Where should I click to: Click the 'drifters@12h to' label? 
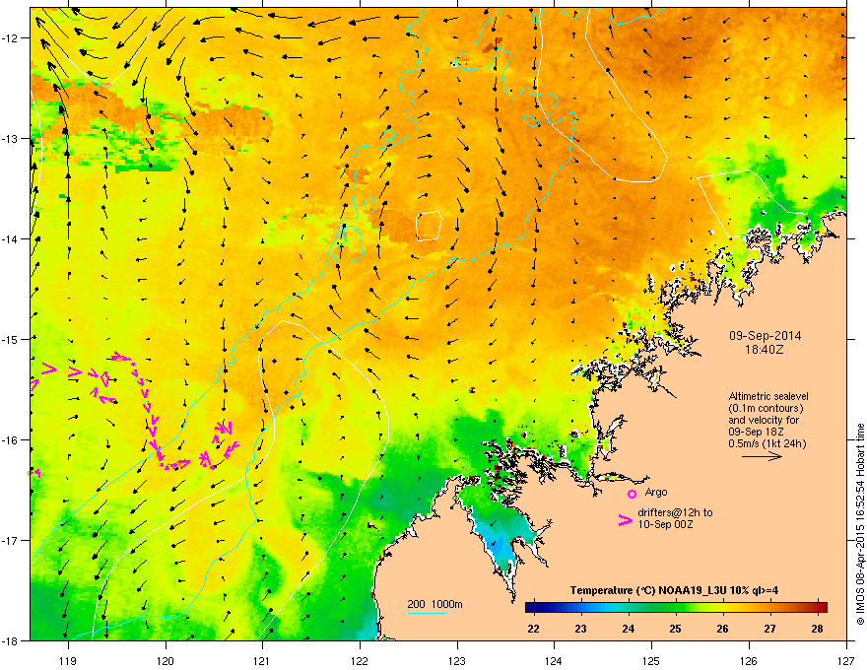[675, 512]
